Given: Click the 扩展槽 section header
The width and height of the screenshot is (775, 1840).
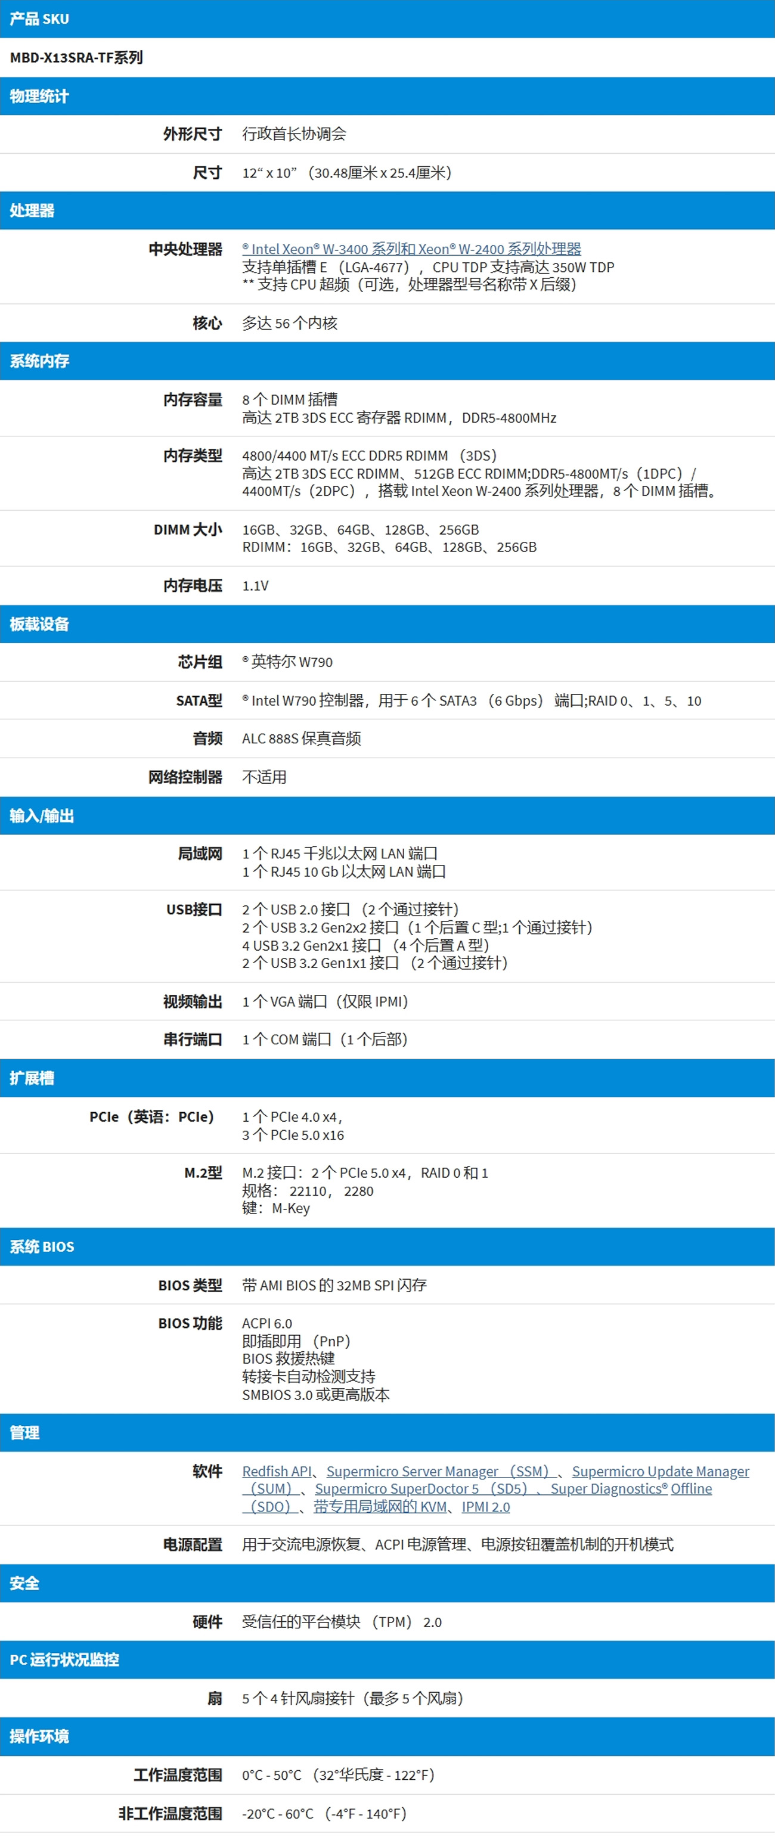Looking at the screenshot, I should pyautogui.click(x=32, y=1078).
